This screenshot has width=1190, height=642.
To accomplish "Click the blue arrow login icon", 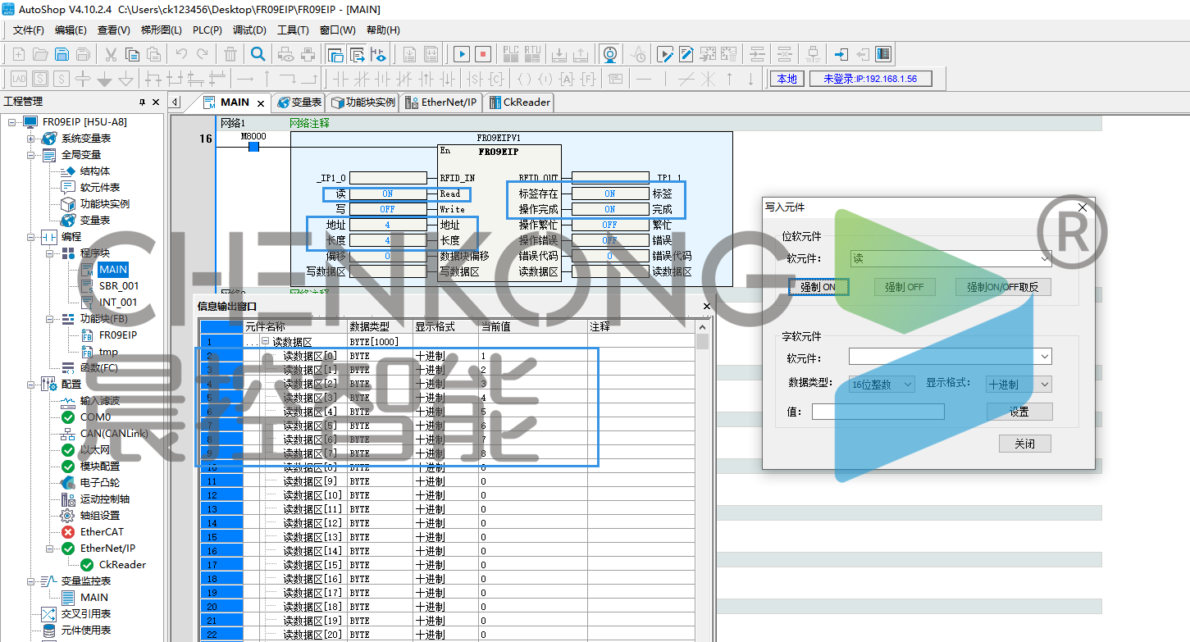I will tap(841, 55).
